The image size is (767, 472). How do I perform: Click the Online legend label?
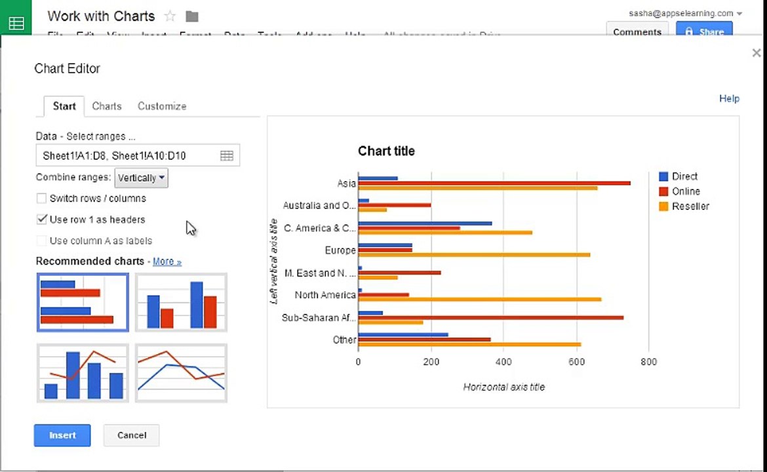[686, 191]
